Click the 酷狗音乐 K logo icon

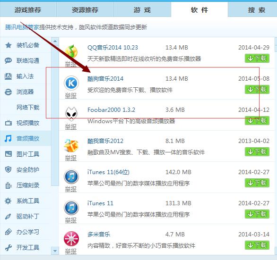click(x=71, y=83)
